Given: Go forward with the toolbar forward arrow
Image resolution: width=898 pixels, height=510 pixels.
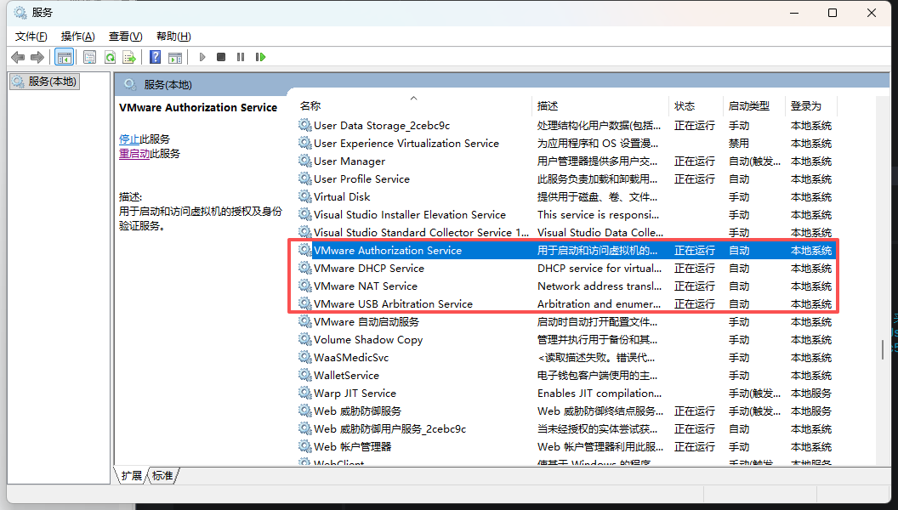Looking at the screenshot, I should coord(37,57).
